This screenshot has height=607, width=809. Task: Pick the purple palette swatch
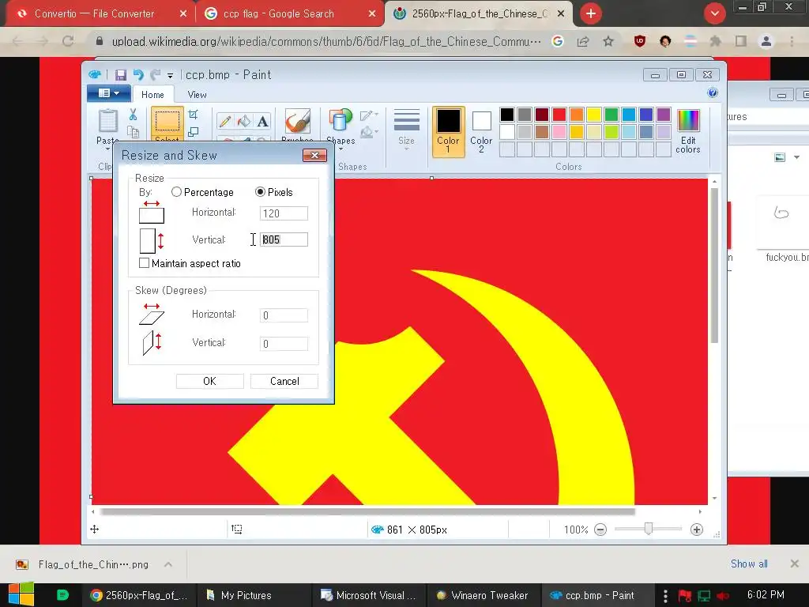tap(664, 114)
